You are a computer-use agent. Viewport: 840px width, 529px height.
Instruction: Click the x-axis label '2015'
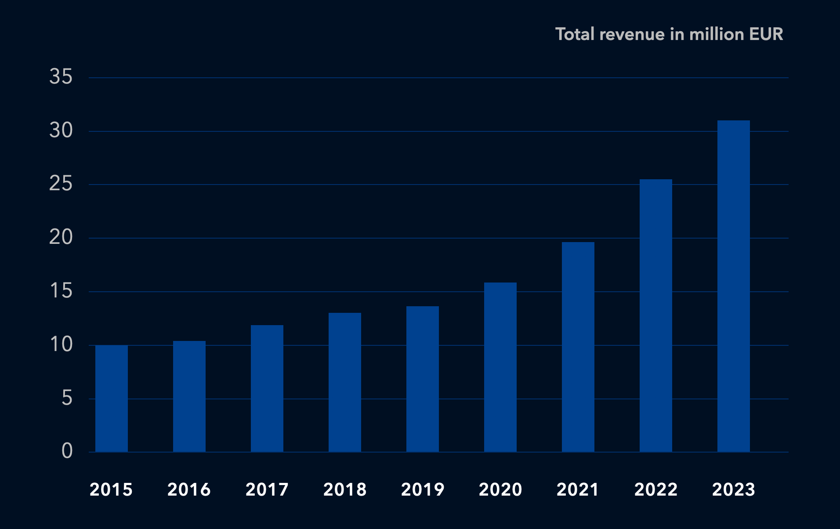(x=111, y=489)
